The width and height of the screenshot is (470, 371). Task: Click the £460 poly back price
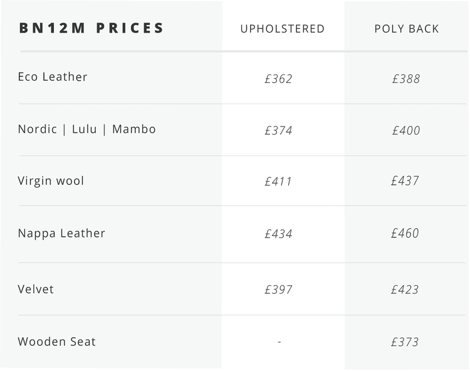pos(405,233)
